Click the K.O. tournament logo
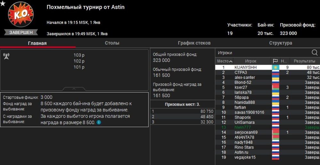320x165 pixels. 20,15
